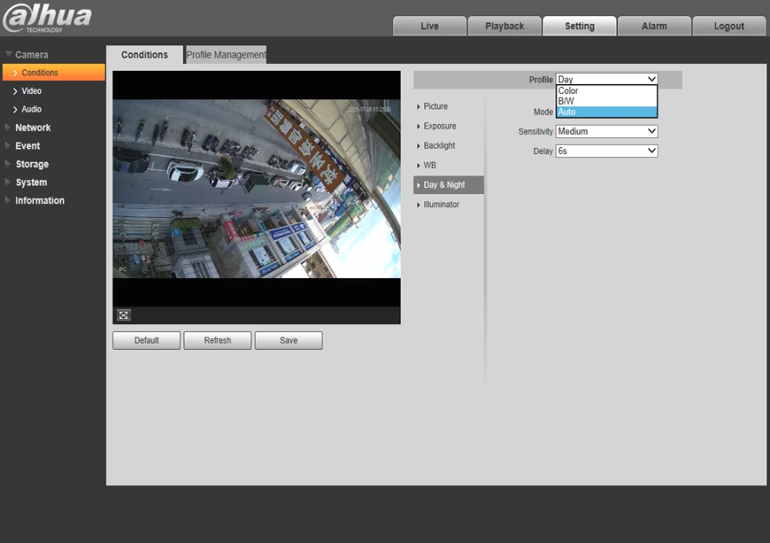Expand the Network section in sidebar

pyautogui.click(x=33, y=128)
